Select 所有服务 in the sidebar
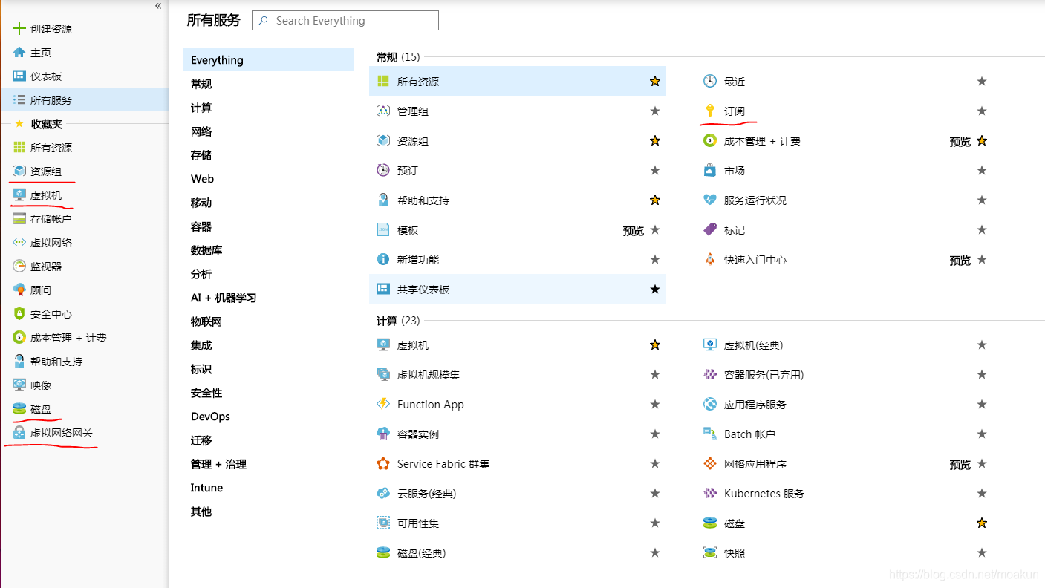The height and width of the screenshot is (588, 1045). [x=84, y=99]
